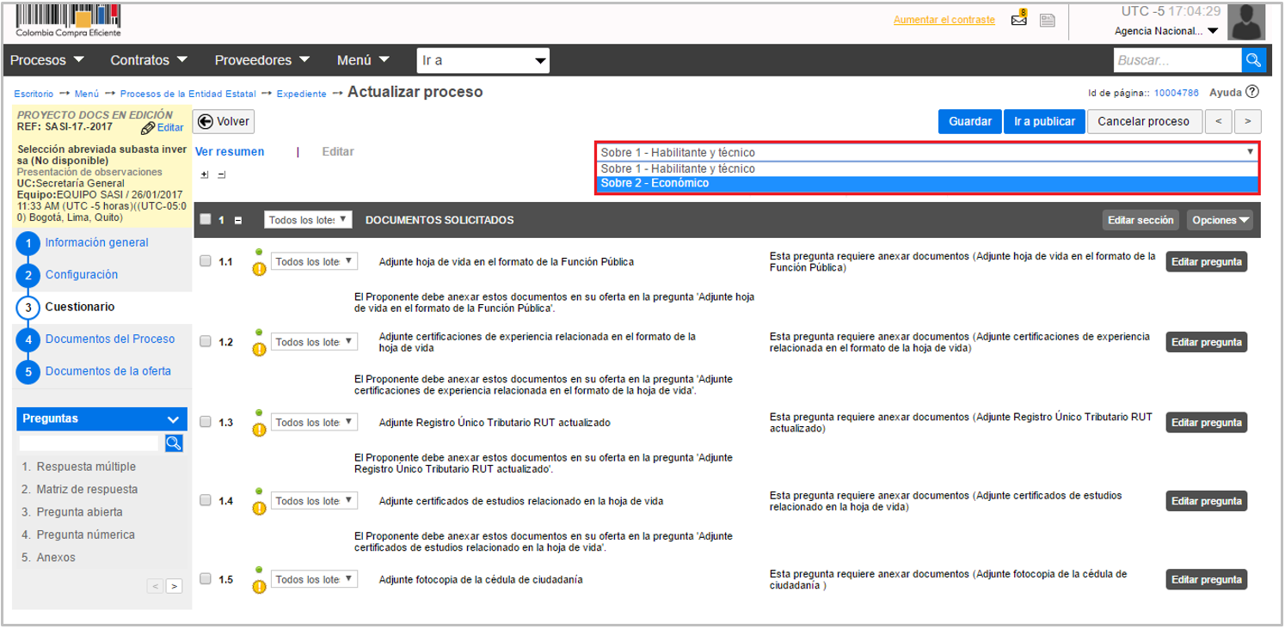The width and height of the screenshot is (1285, 629).
Task: Expand all sections with the plus icon
Action: [x=204, y=174]
